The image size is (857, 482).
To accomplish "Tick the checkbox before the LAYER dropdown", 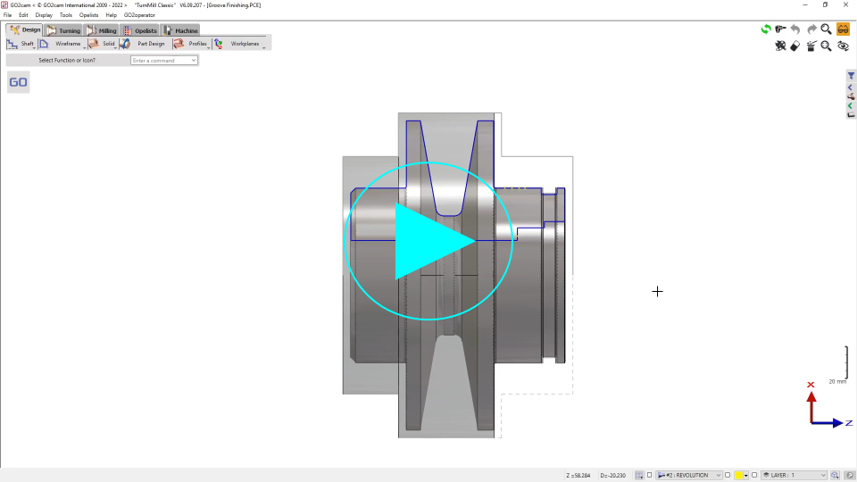I will 754,476.
